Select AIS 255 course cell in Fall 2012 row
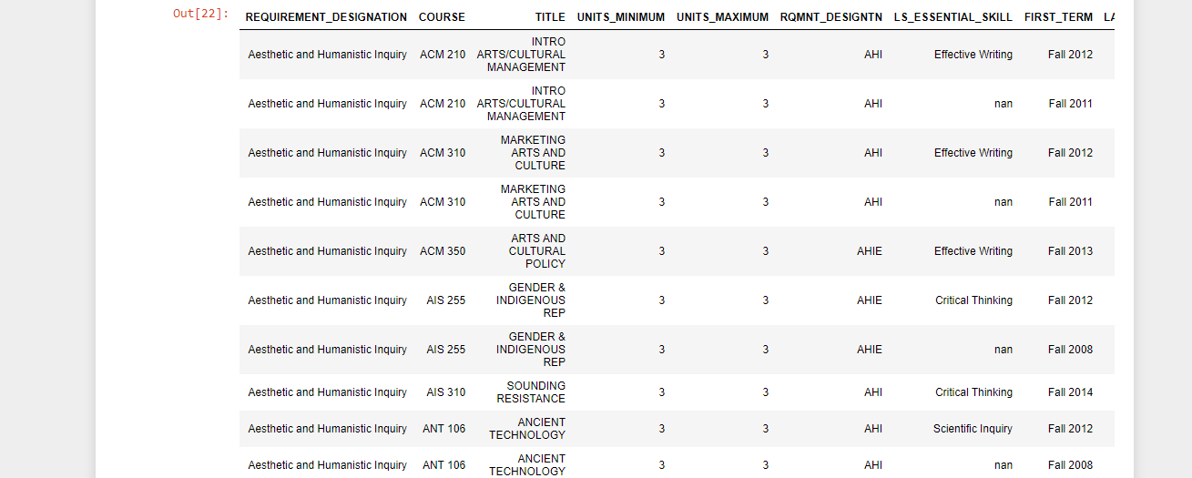 (x=446, y=300)
